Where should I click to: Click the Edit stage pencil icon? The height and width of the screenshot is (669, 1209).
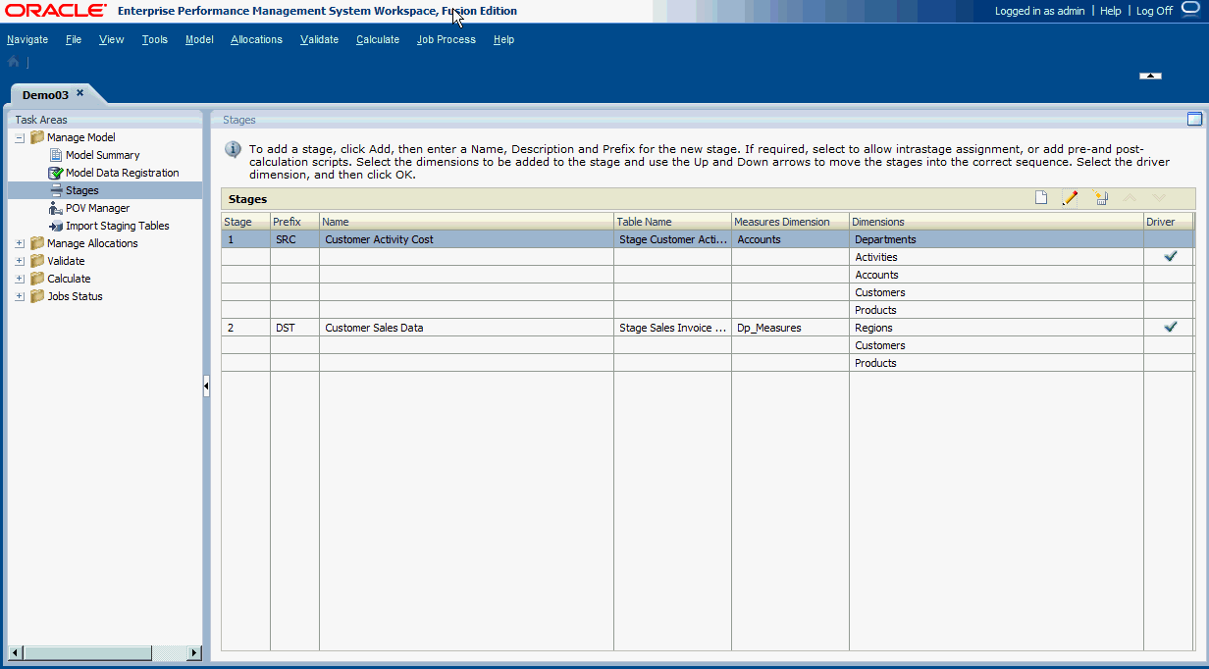1070,198
